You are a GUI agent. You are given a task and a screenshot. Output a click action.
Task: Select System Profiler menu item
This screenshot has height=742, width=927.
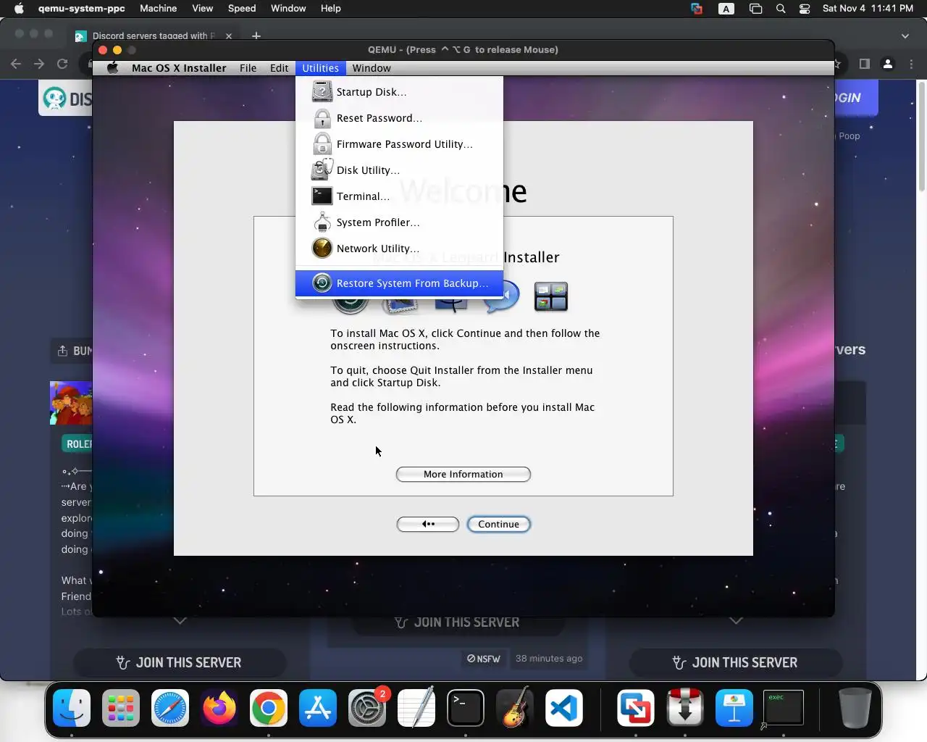[x=399, y=222]
